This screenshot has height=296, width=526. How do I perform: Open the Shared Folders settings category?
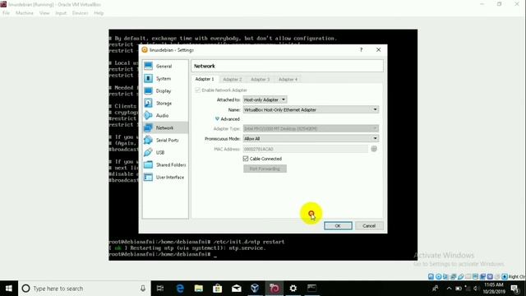[x=164, y=164]
